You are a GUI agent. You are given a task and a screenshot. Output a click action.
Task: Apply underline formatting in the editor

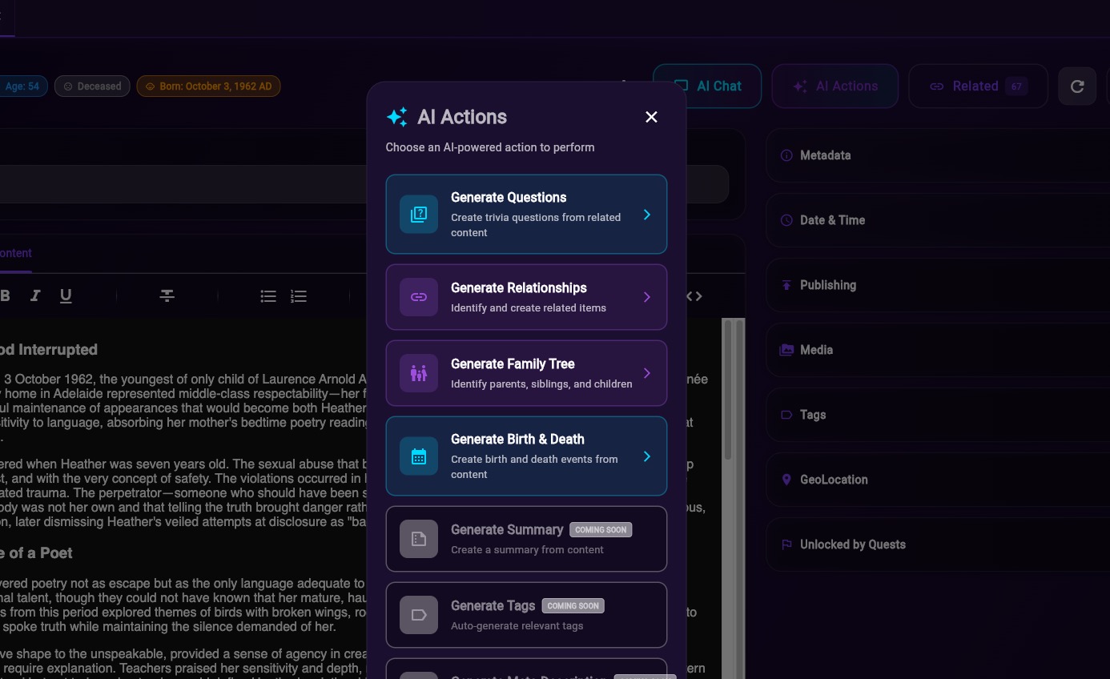tap(65, 295)
